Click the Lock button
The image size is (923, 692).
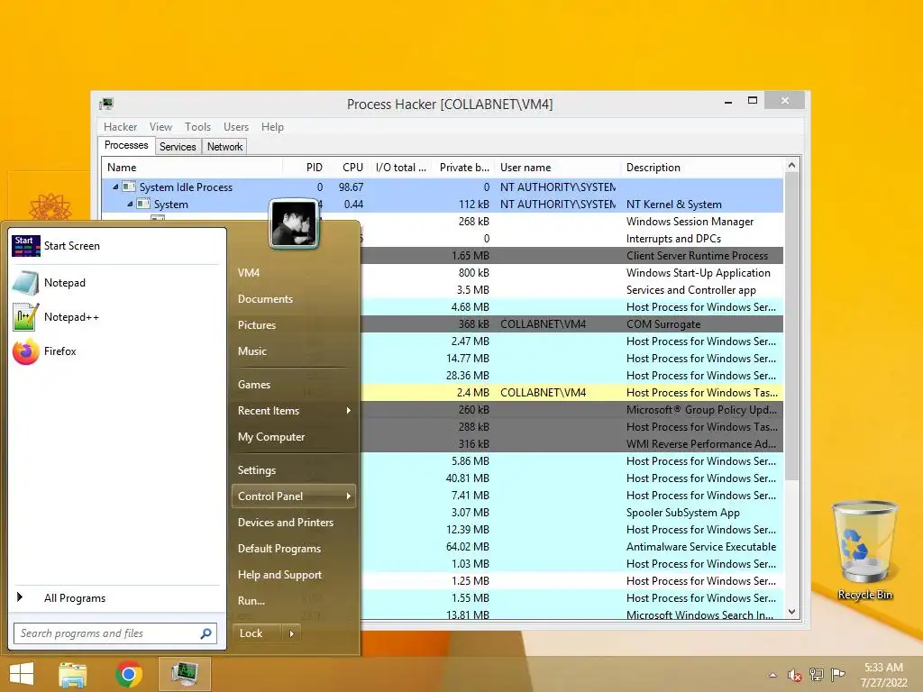pyautogui.click(x=257, y=633)
